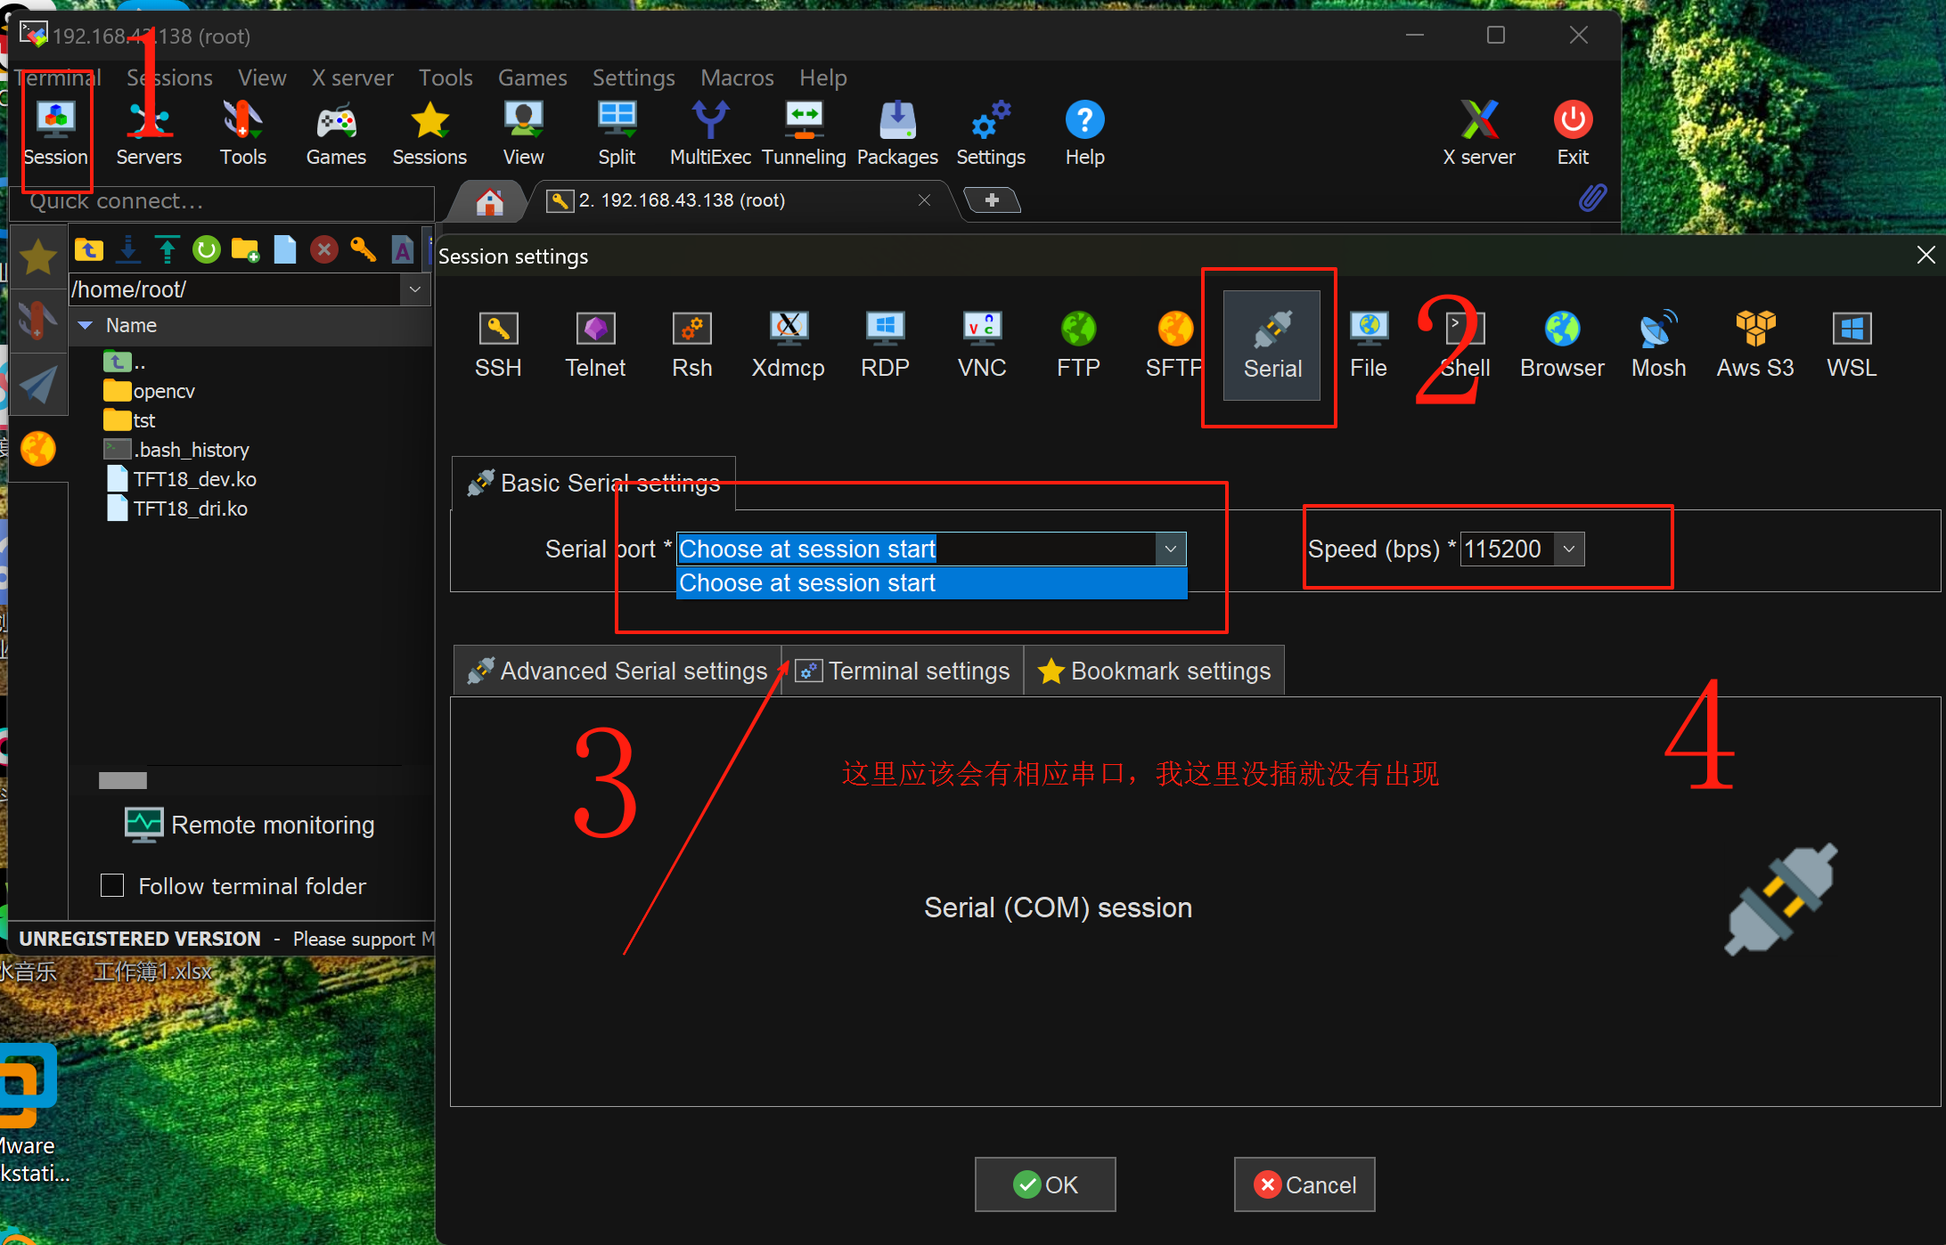Switch to Advanced Serial settings tab

point(617,671)
